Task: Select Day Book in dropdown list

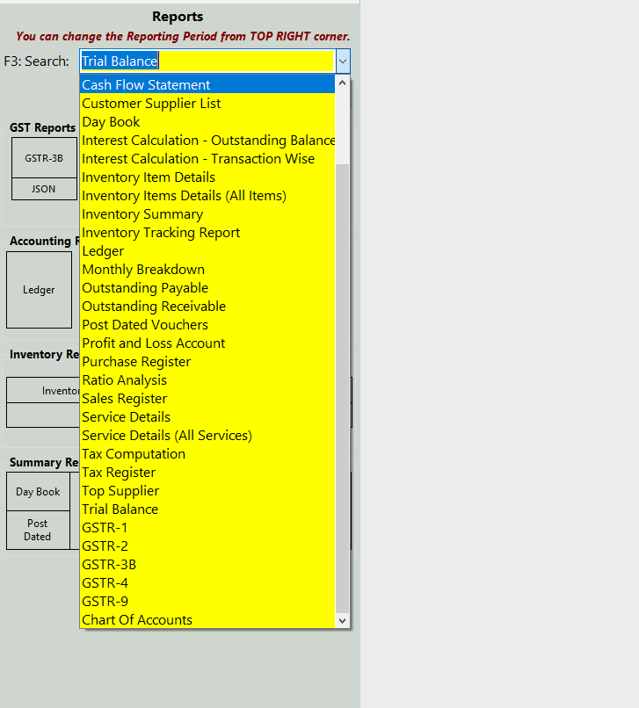Action: (x=207, y=121)
